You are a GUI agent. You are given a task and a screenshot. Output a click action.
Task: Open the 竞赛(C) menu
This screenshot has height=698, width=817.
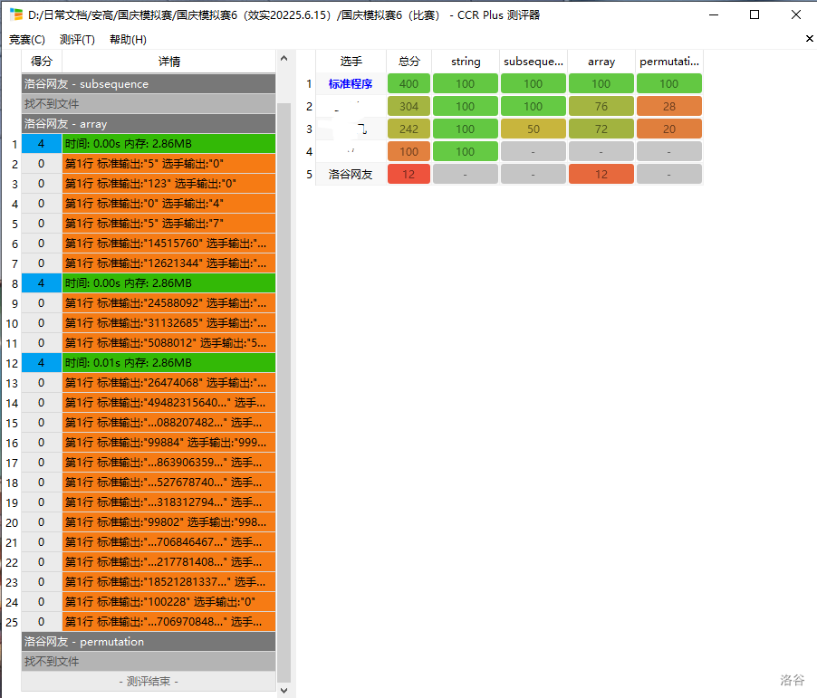(27, 39)
